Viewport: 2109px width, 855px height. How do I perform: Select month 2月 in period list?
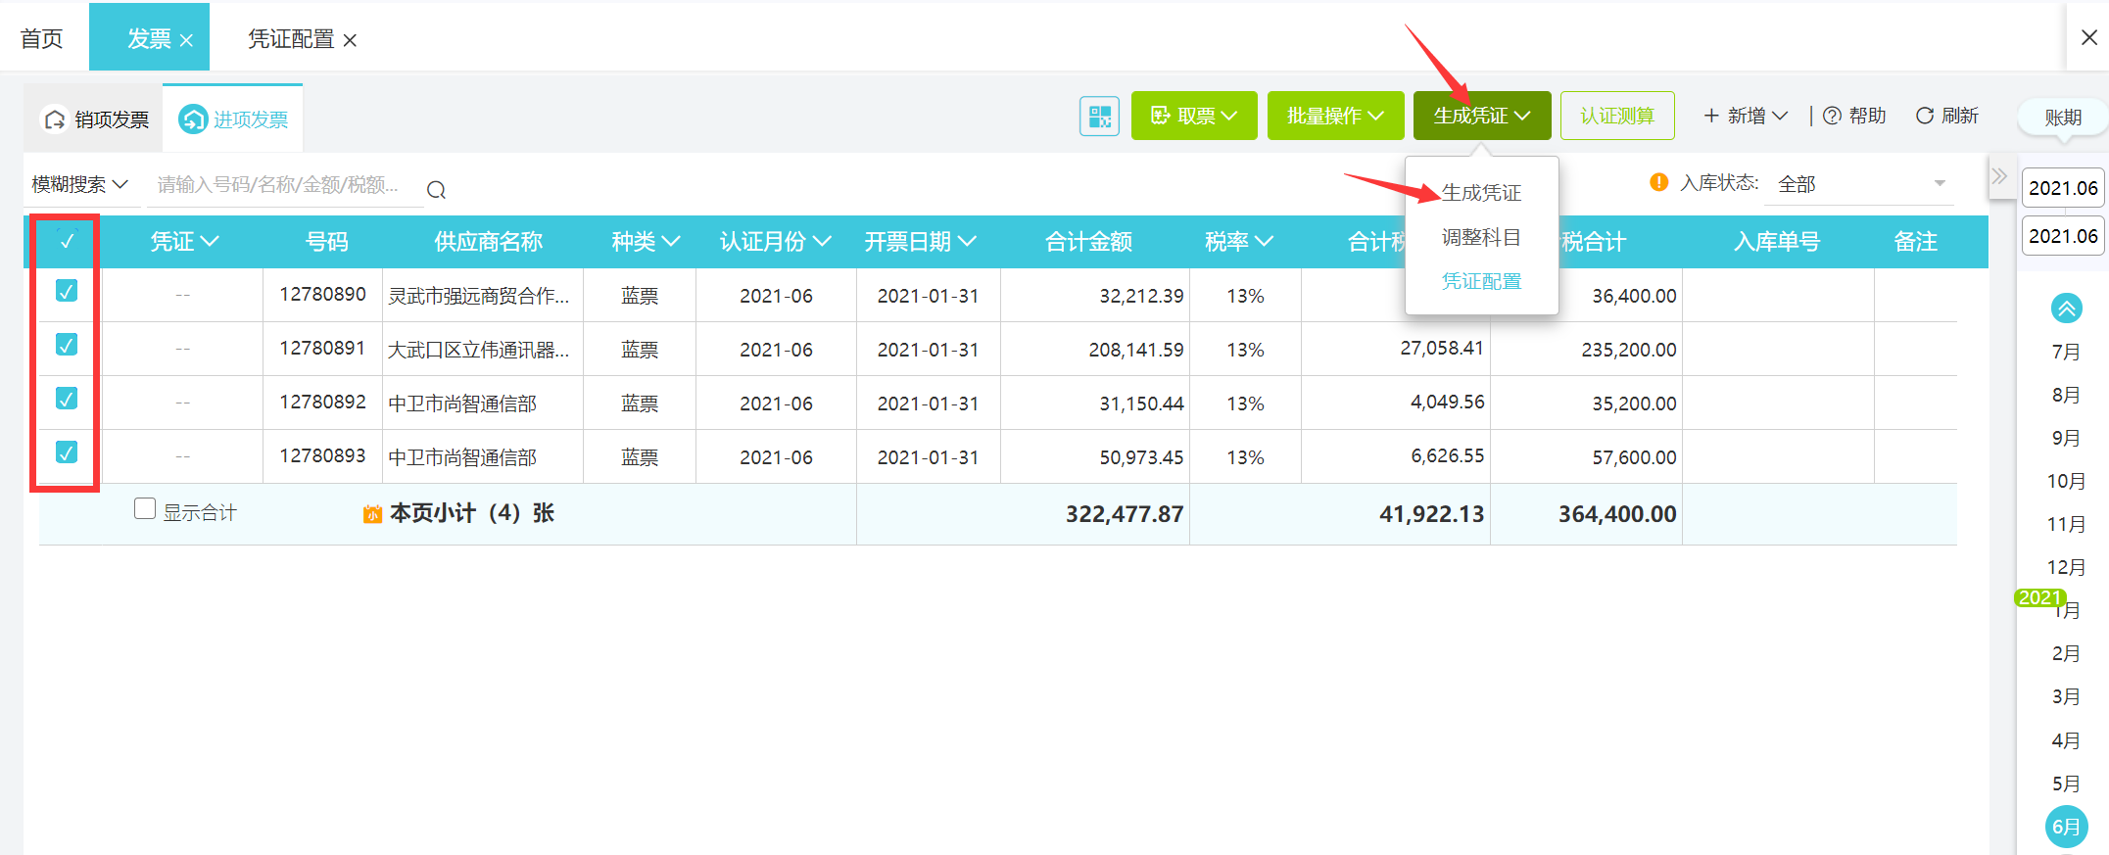tap(2066, 653)
